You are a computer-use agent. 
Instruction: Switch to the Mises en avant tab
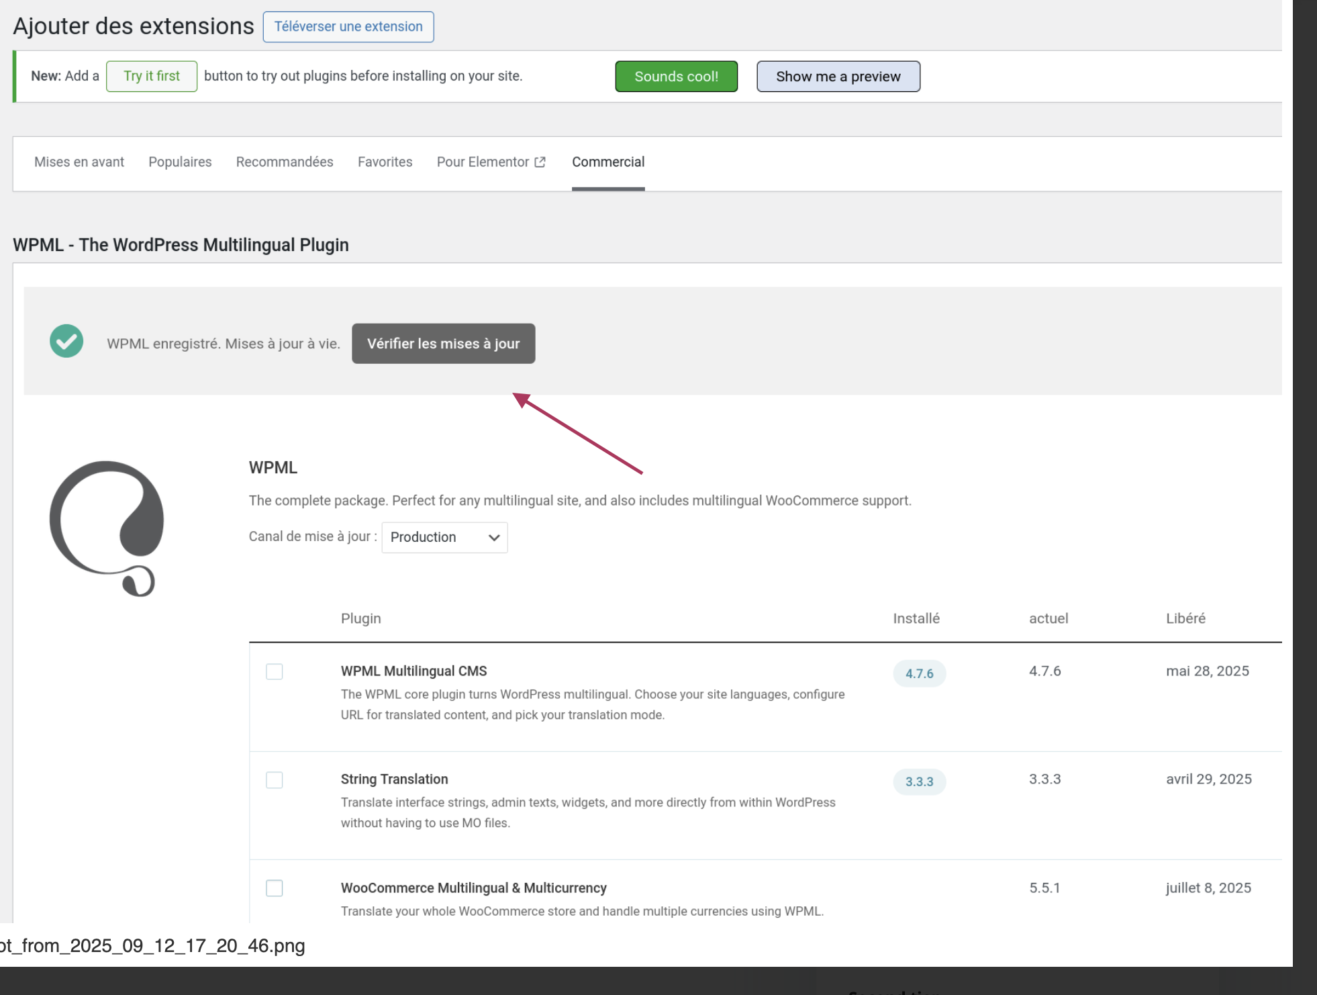point(79,162)
